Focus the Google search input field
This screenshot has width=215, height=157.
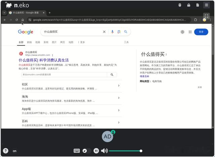click(73, 32)
